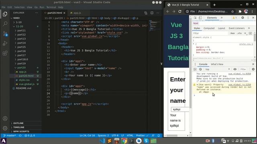Viewport: 257px width, 144px height.
Task: Expand the part11 folder
Action: tap(21, 30)
